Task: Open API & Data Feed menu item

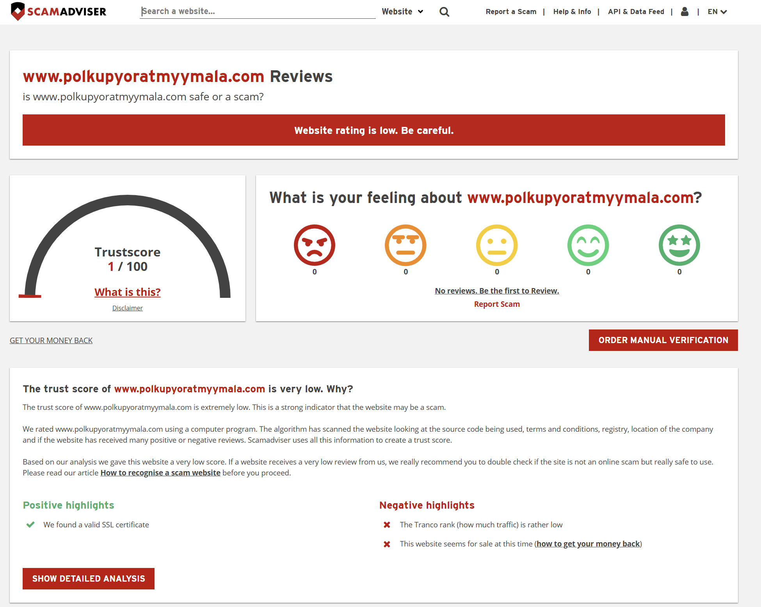Action: tap(636, 12)
